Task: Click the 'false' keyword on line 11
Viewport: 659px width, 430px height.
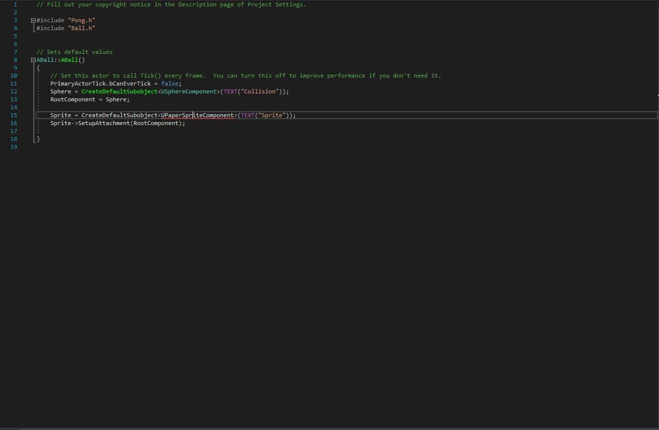Action: click(x=170, y=84)
